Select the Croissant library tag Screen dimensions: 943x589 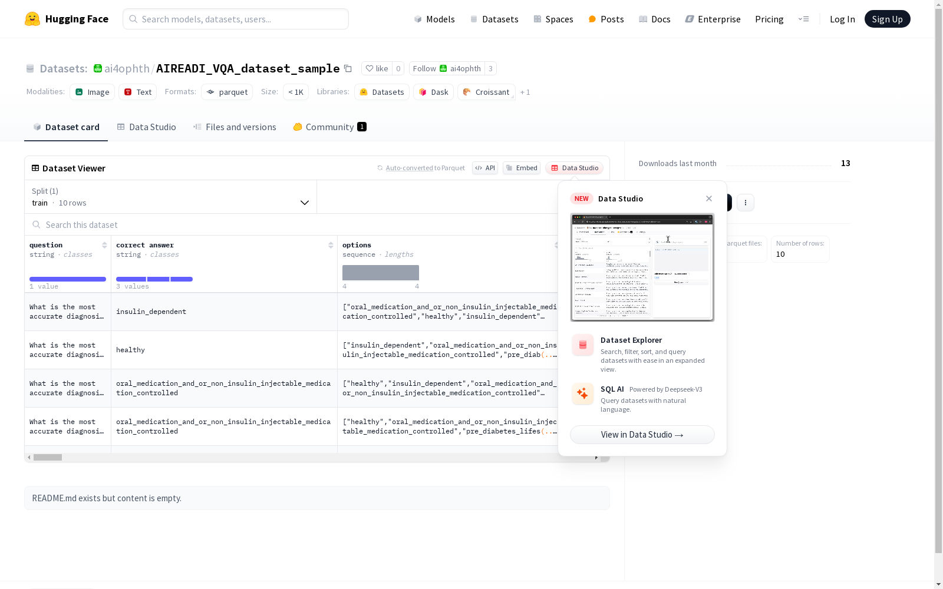click(x=486, y=92)
